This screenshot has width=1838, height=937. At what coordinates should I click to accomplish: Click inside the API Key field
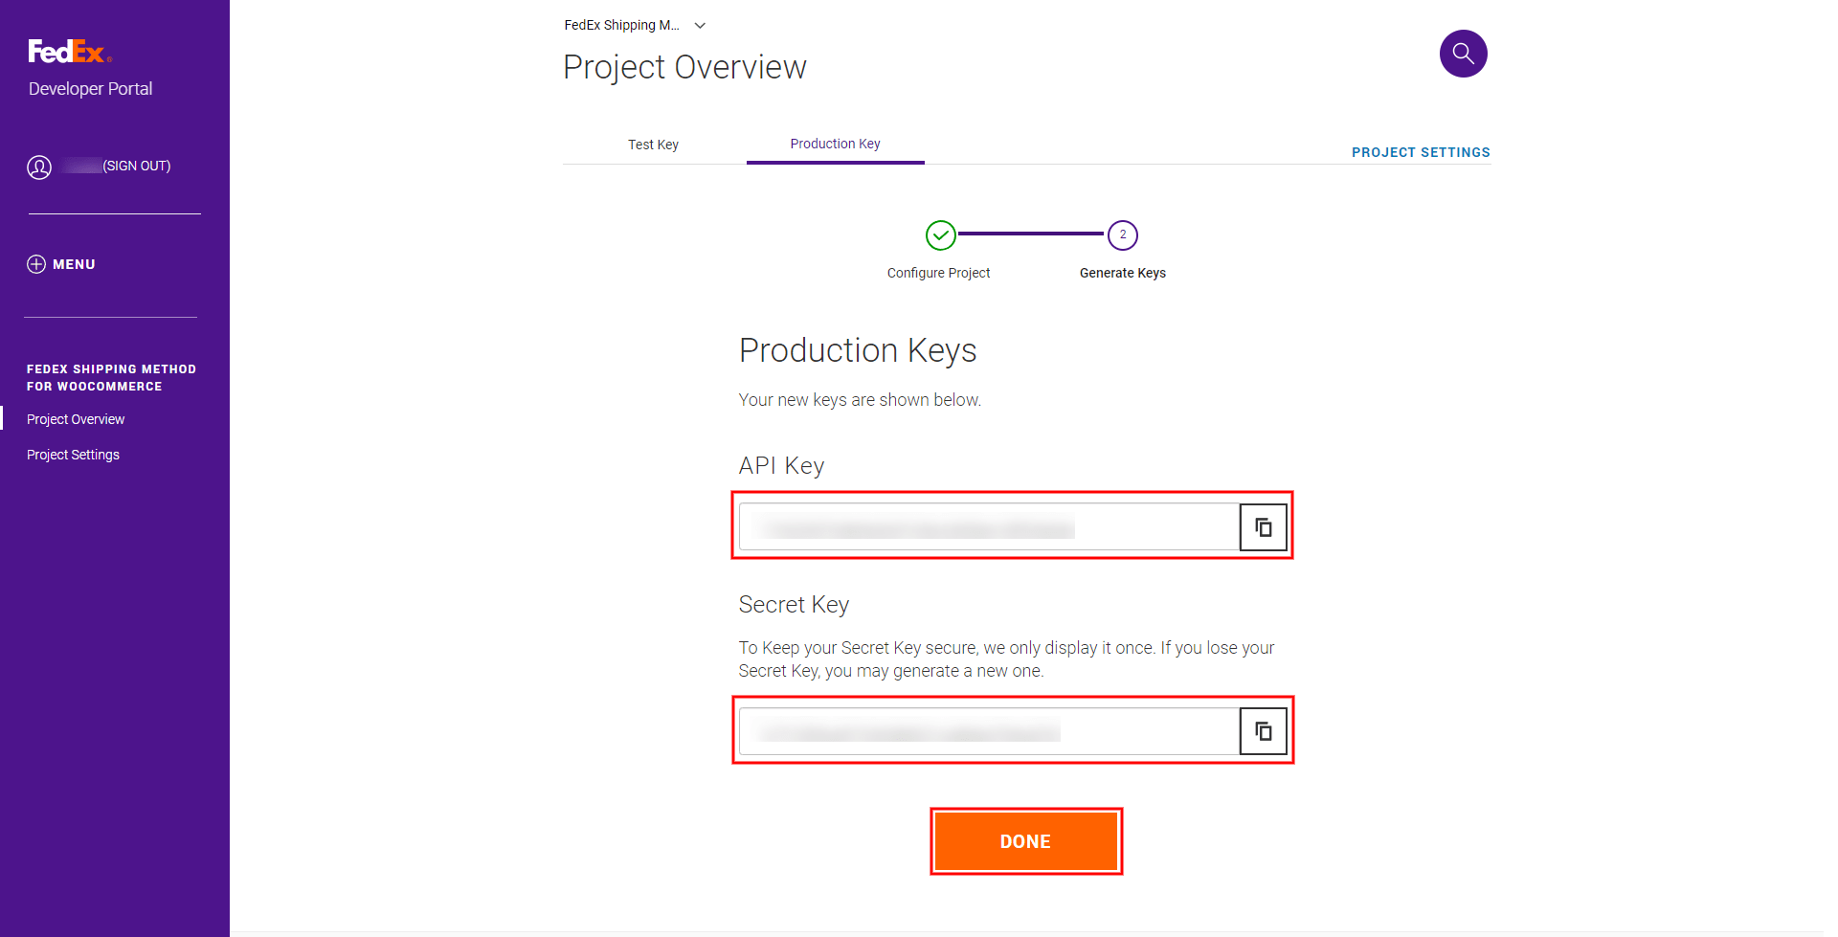[x=988, y=527]
